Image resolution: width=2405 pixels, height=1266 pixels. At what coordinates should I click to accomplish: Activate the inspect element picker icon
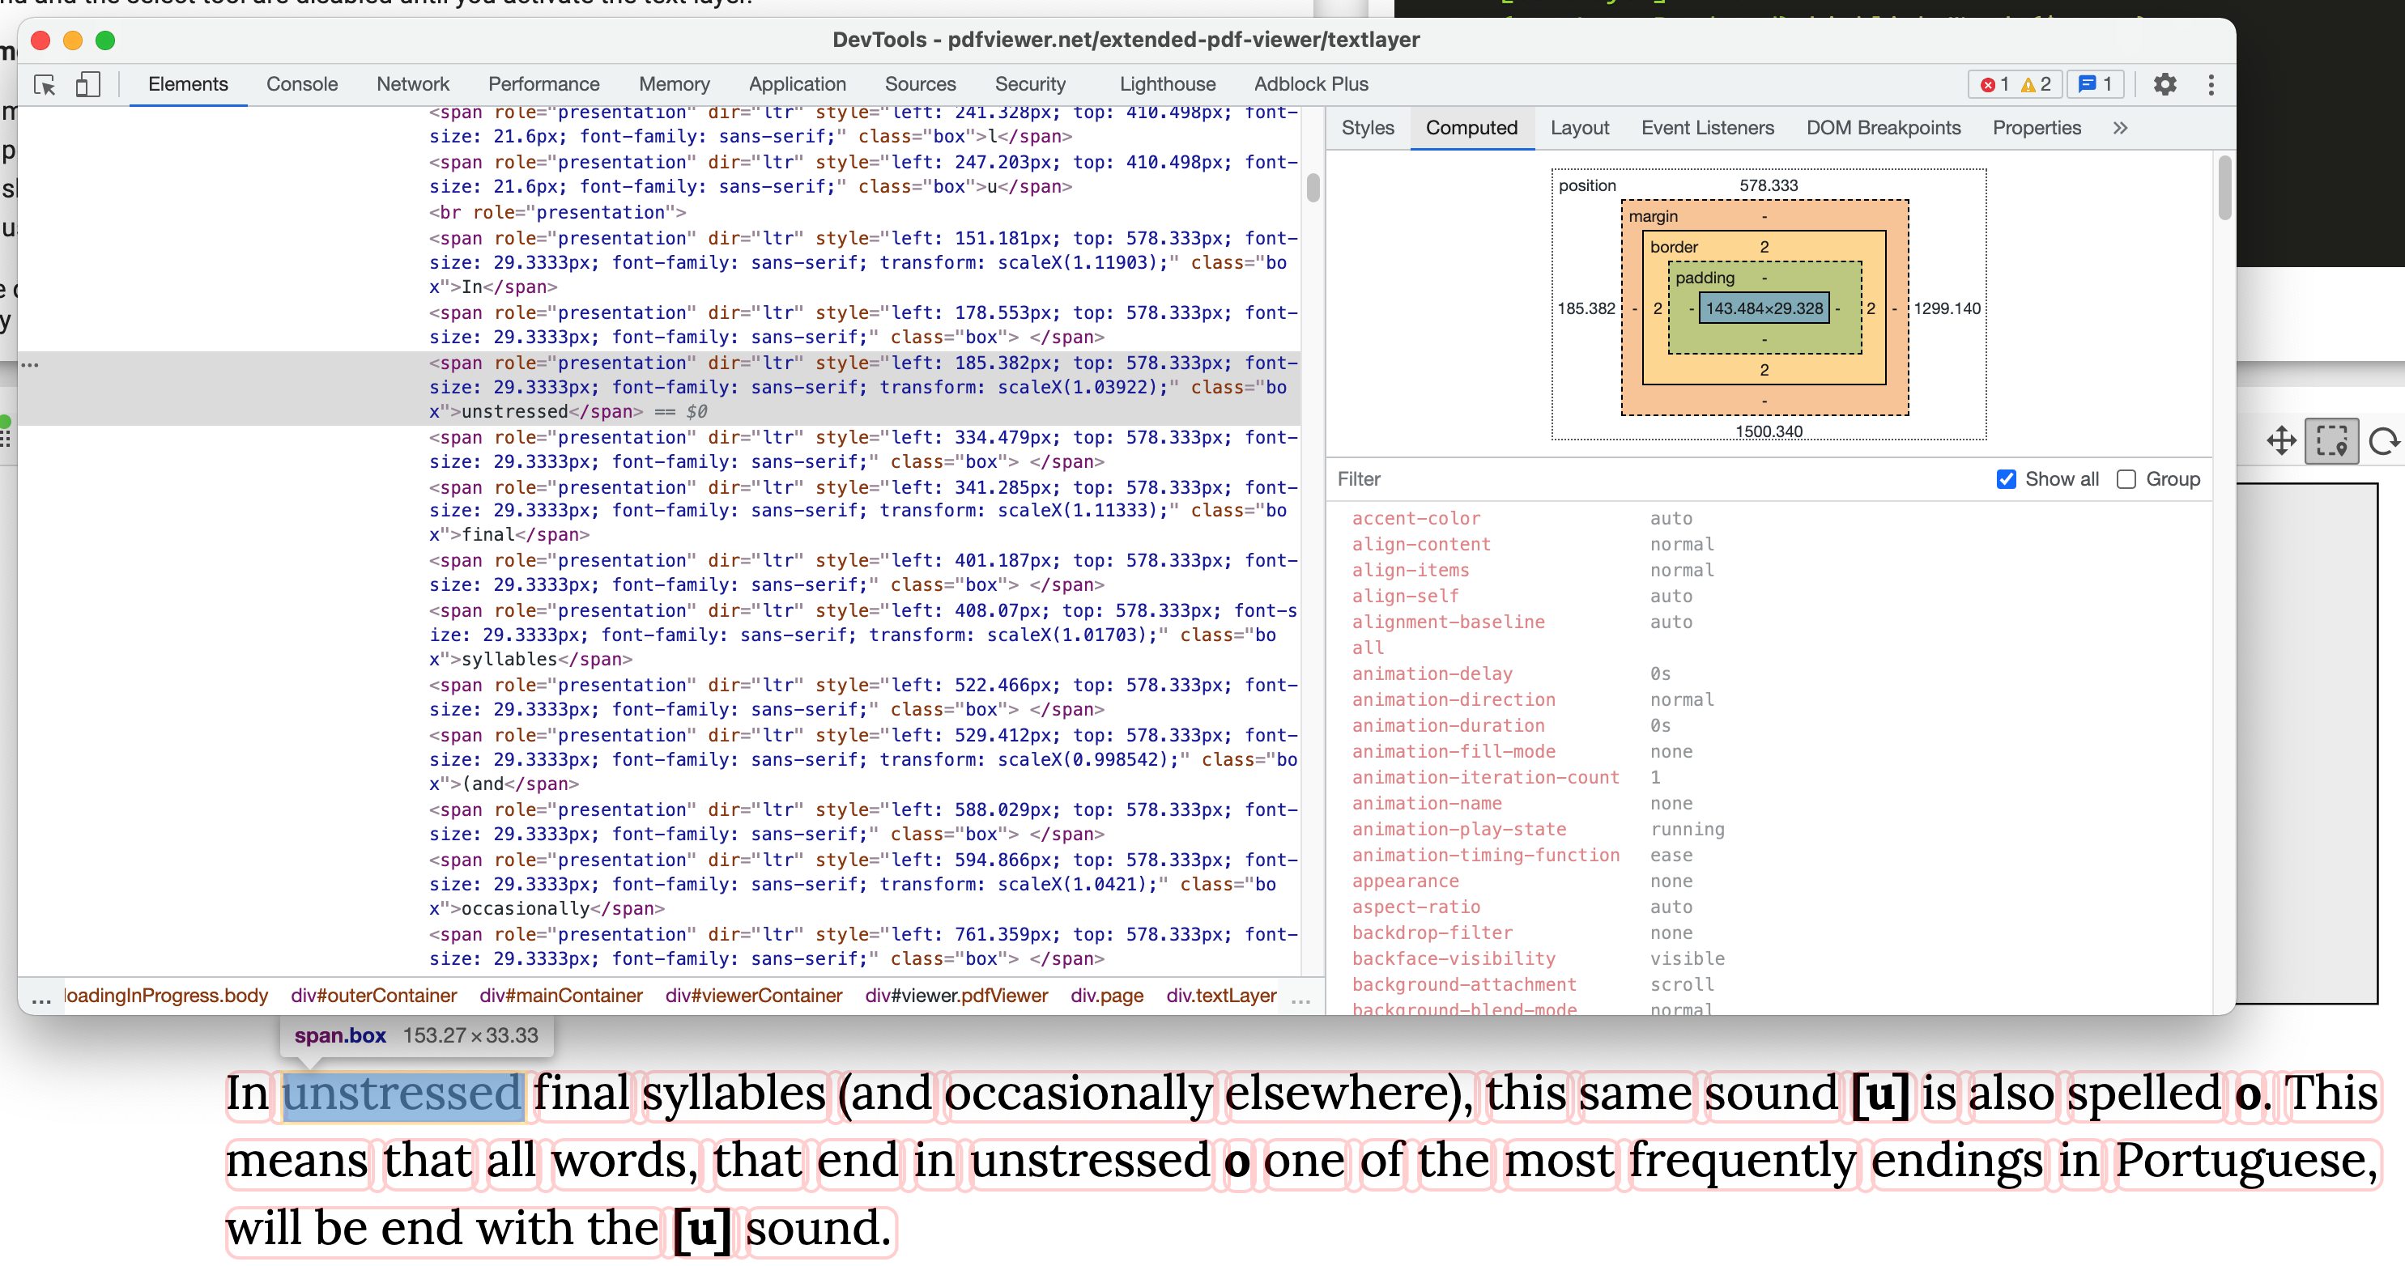pos(45,85)
